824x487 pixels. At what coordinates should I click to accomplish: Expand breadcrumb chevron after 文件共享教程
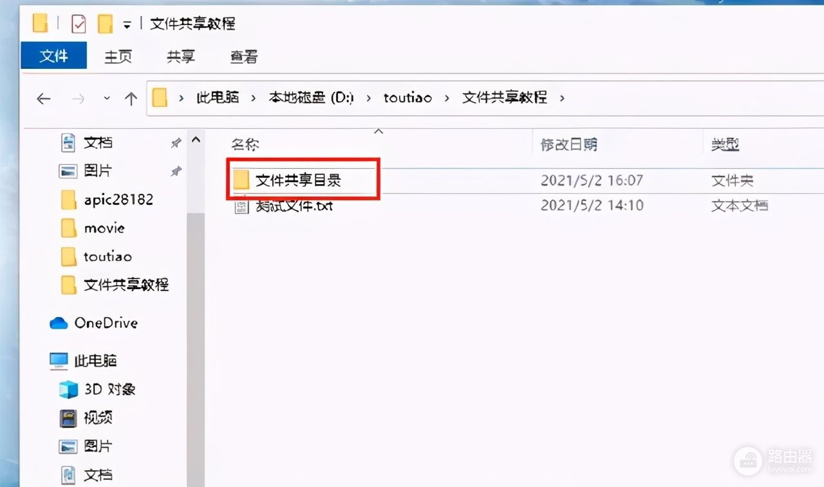tap(563, 98)
